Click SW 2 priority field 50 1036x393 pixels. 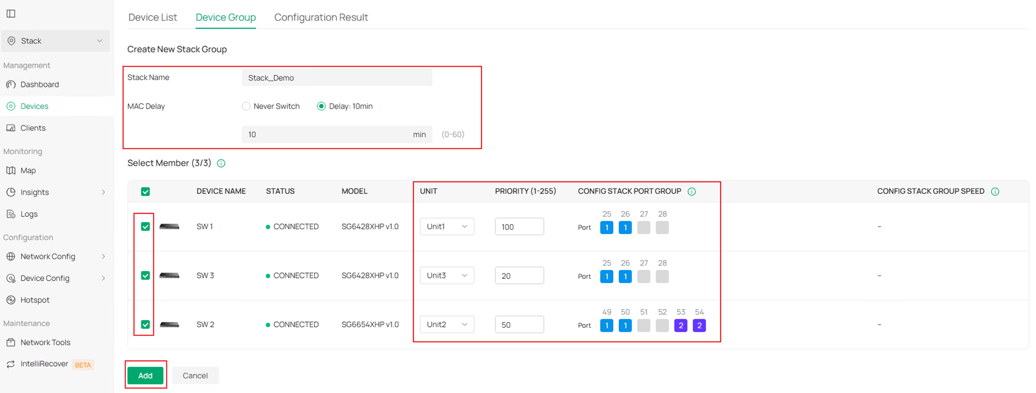coord(519,325)
